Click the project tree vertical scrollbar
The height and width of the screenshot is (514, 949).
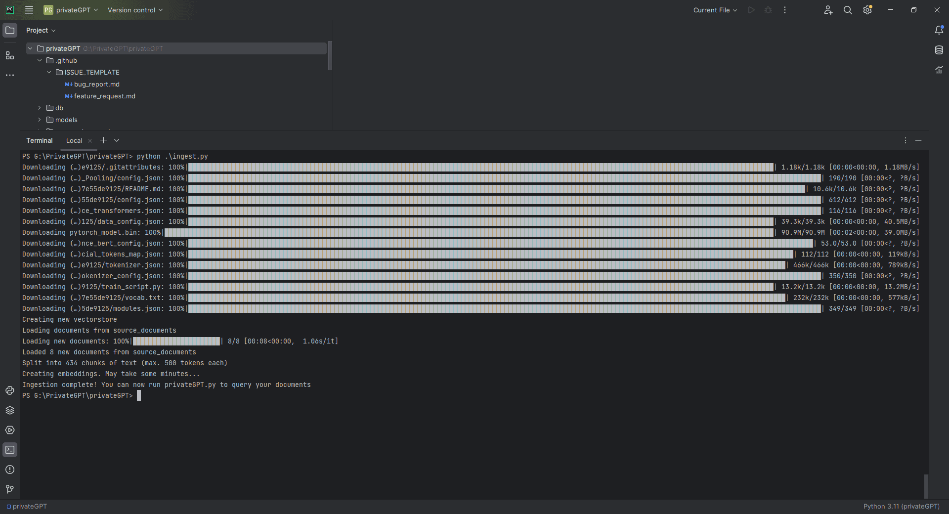point(330,56)
